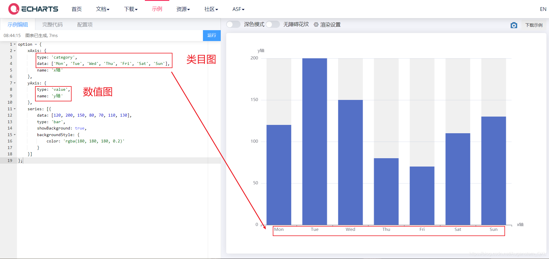549x259 pixels.
Task: Switch language via EN link
Action: pyautogui.click(x=543, y=9)
